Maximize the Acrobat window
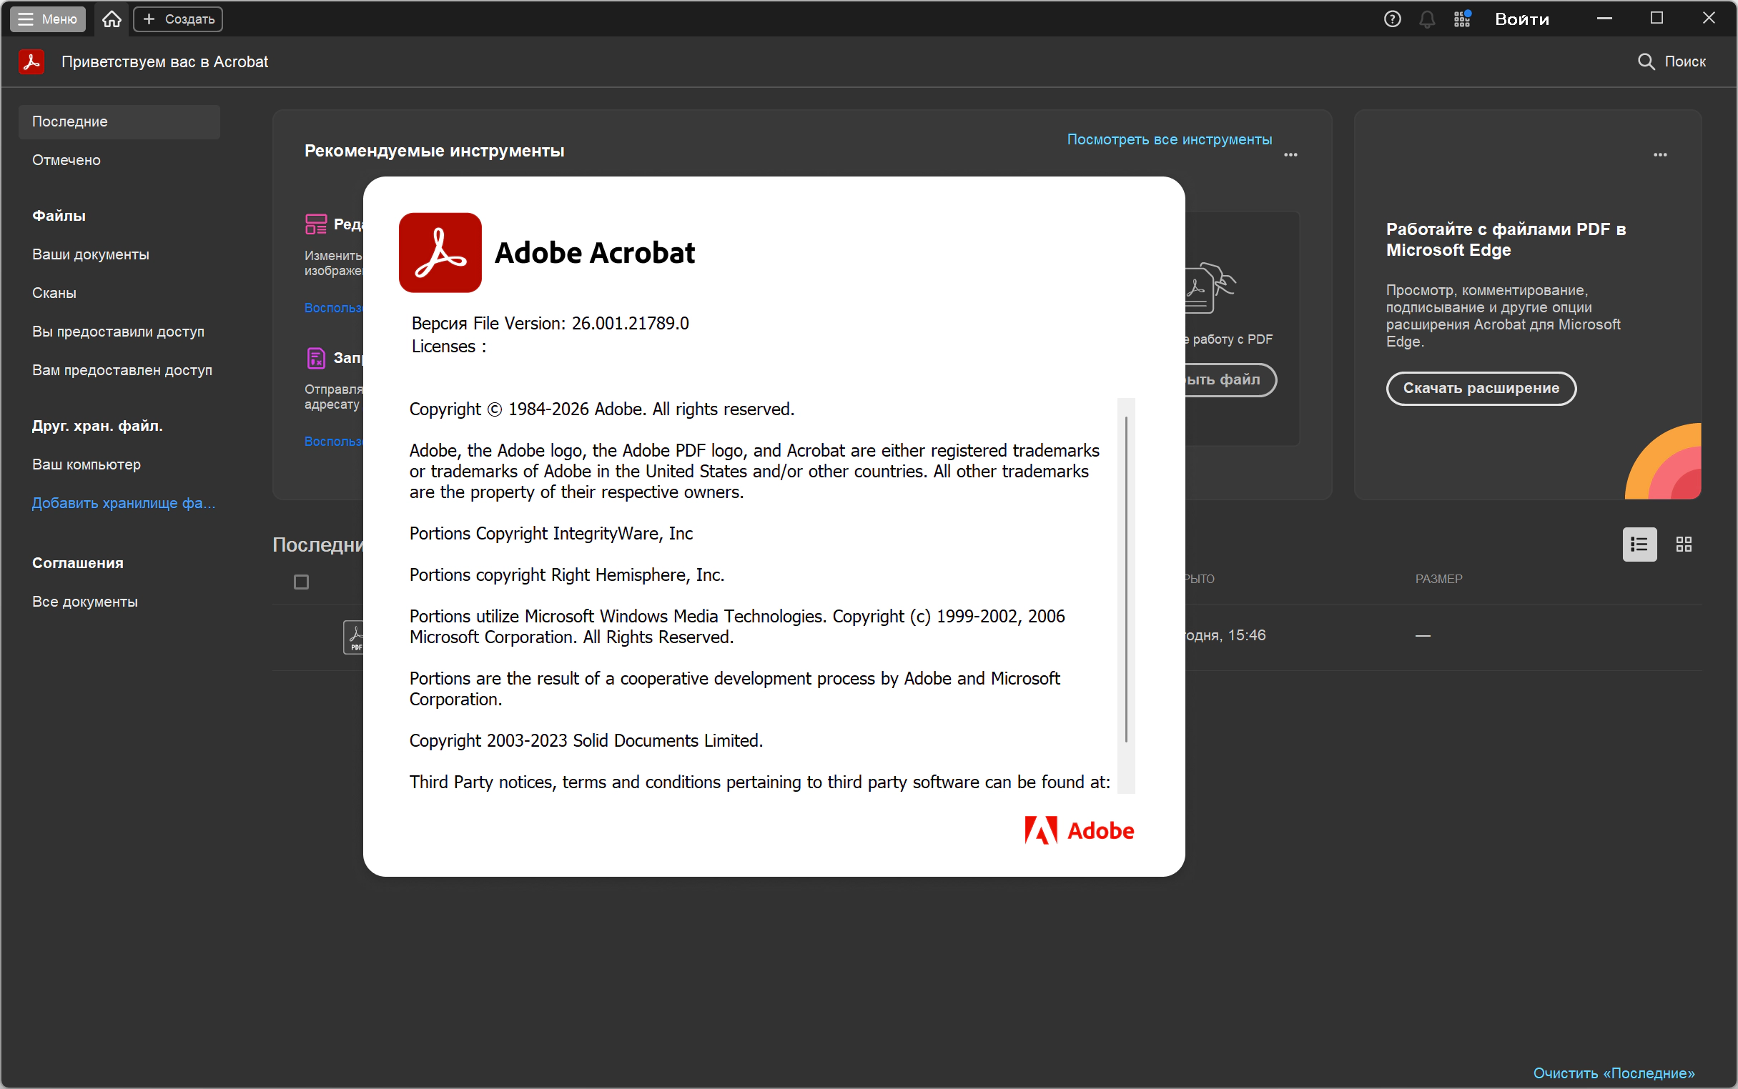This screenshot has width=1738, height=1089. click(x=1656, y=19)
